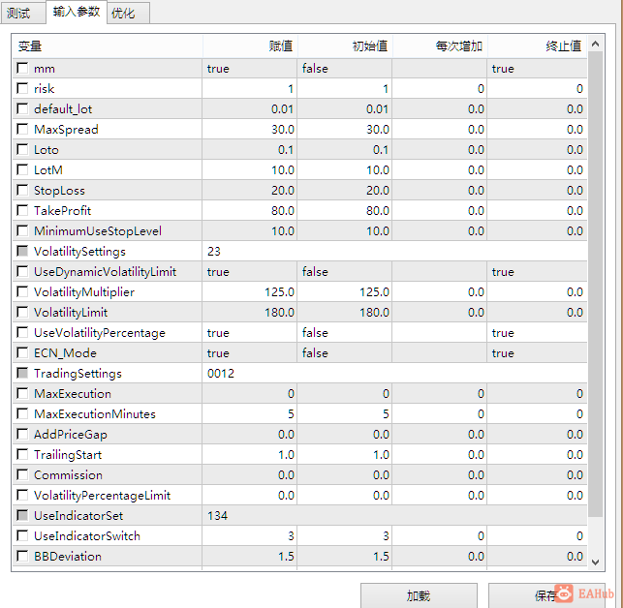Toggle the MaxExecutionMinutes checkbox

(22, 413)
